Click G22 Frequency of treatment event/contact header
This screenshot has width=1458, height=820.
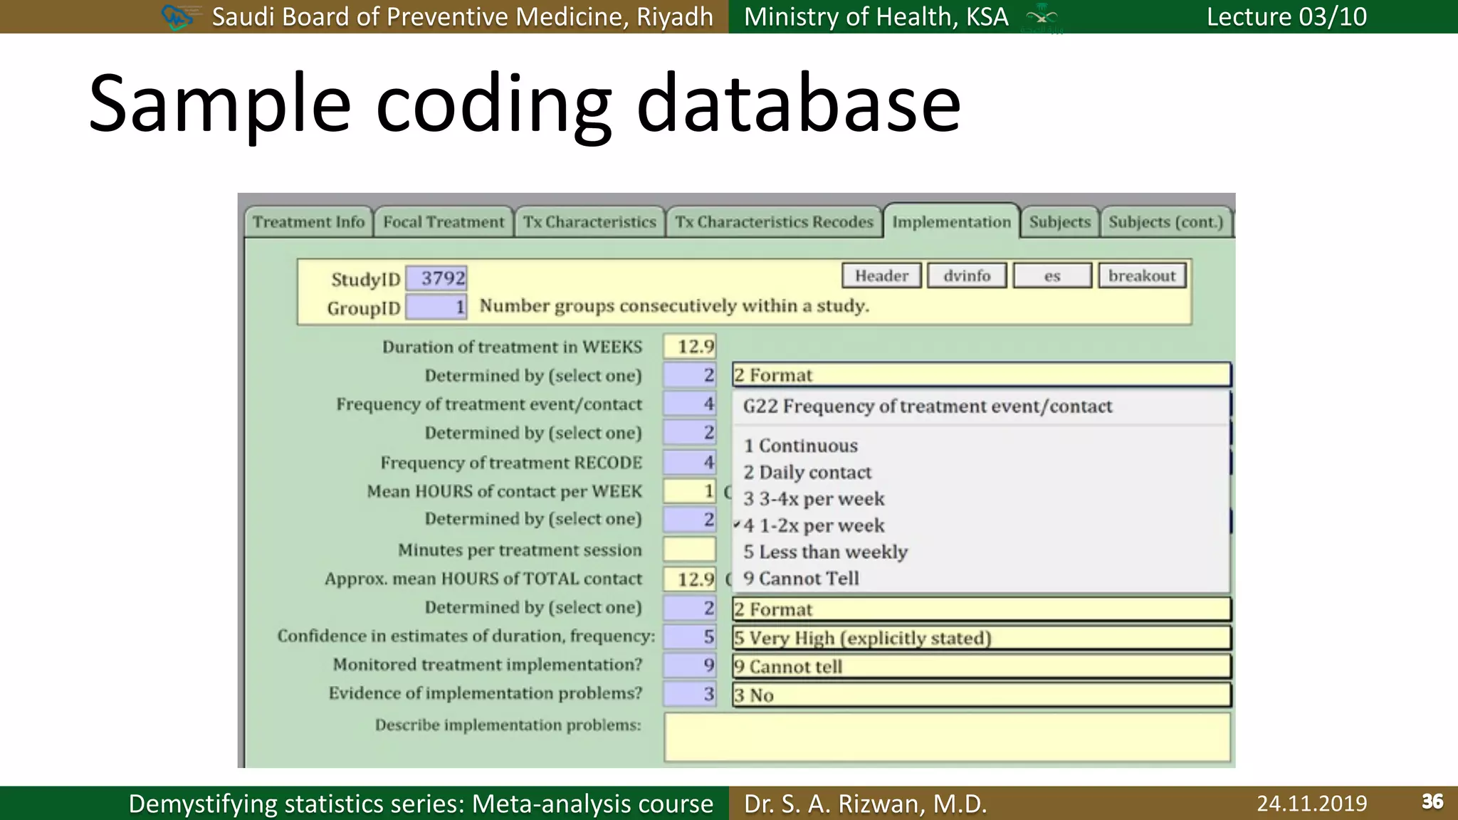tap(927, 406)
